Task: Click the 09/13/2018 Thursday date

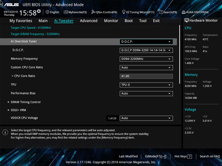Action: (10, 13)
